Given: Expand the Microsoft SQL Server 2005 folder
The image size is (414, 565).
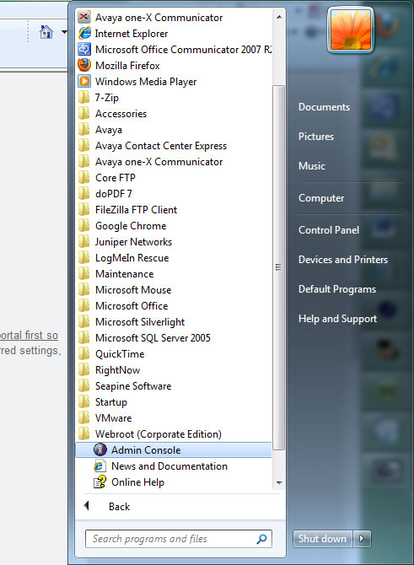Looking at the screenshot, I should pyautogui.click(x=153, y=338).
